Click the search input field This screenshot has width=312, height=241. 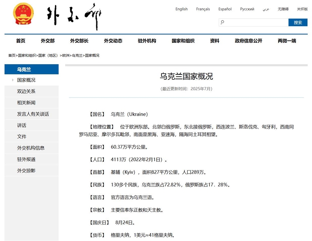(x=253, y=23)
